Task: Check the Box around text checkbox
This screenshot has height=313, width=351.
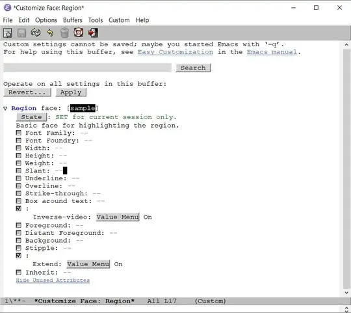Action: (x=19, y=201)
